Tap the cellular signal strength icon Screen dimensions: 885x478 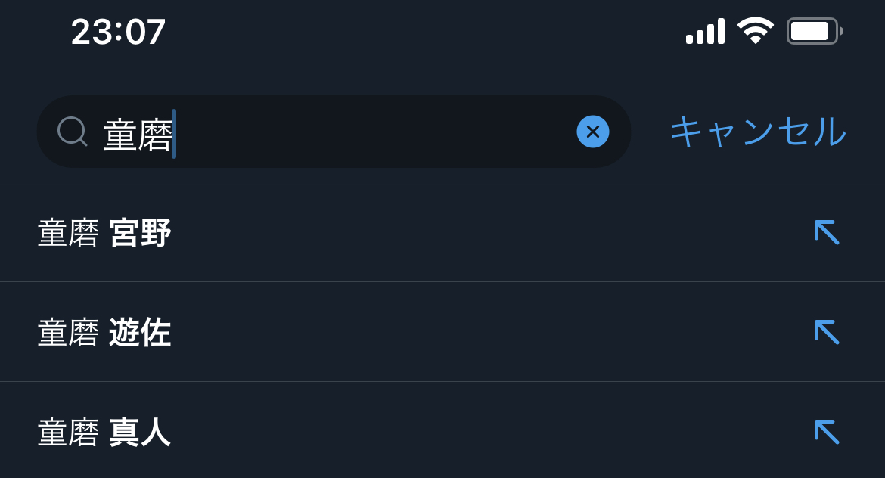[x=705, y=32]
